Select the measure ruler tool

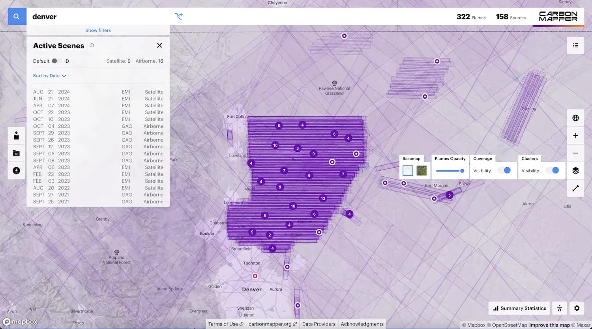click(575, 188)
